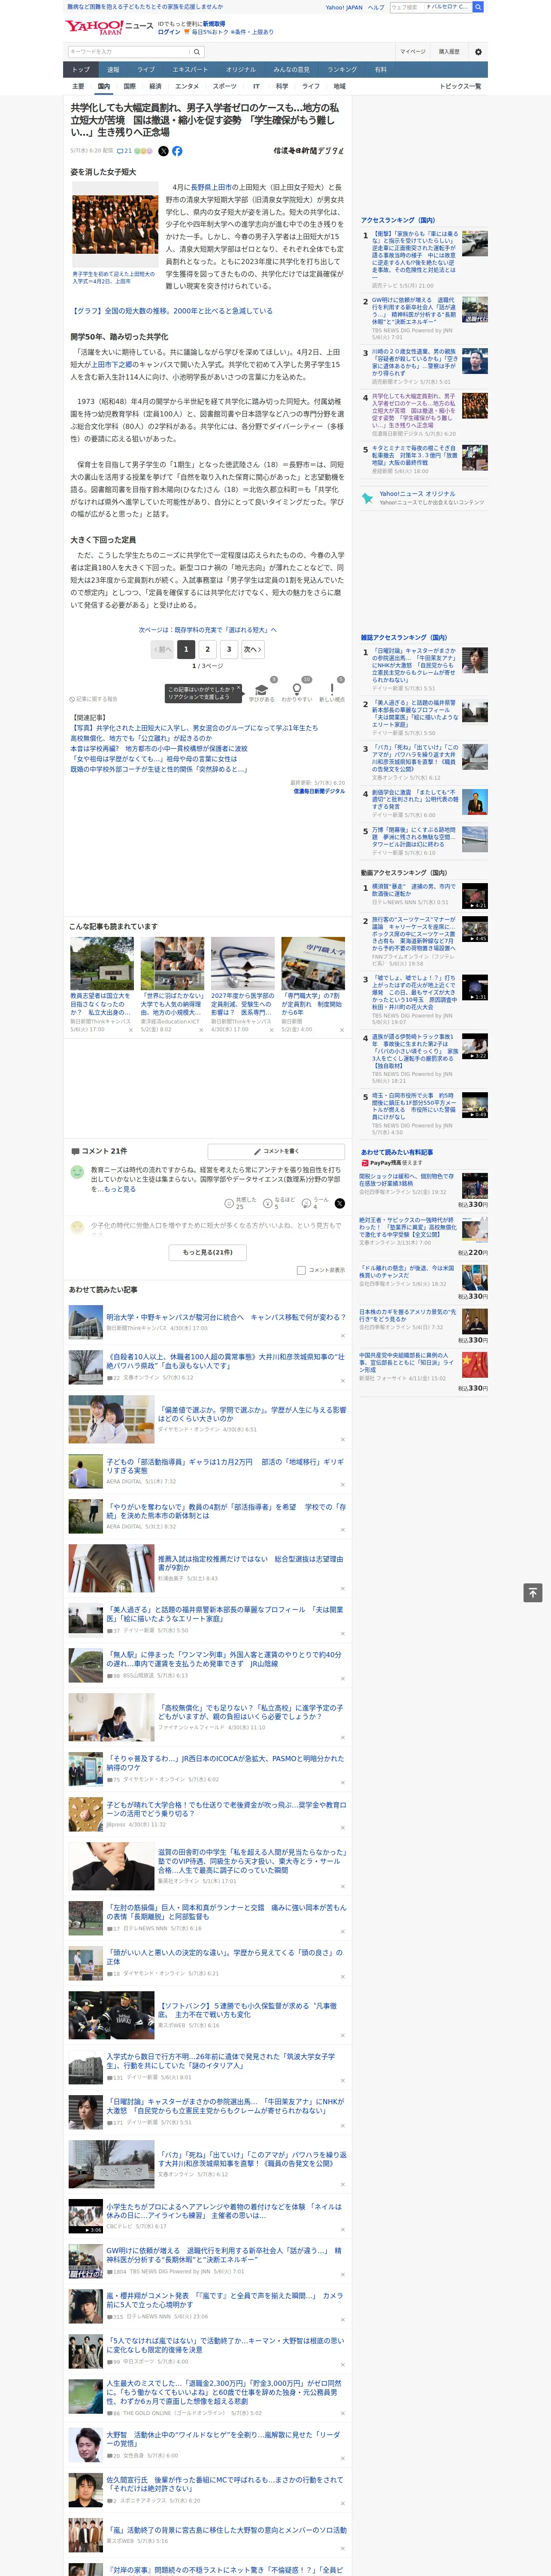Click the 信濃毎日新聞デジタル logo under the headline
This screenshot has height=2576, width=551.
pyautogui.click(x=308, y=151)
